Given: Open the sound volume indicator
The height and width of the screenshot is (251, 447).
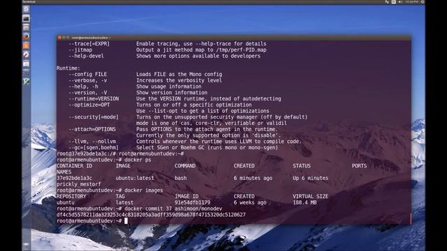Looking at the screenshot, I should coord(400,1).
